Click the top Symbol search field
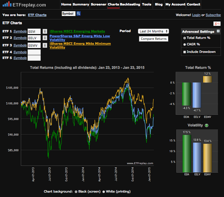Screen dimensions: 224x197 coord(68,14)
